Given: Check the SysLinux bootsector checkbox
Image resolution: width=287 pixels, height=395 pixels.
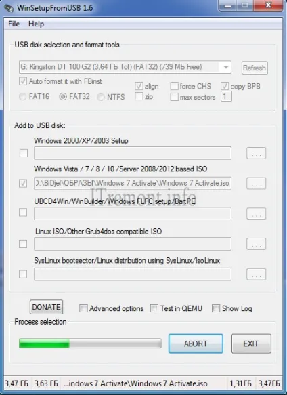Looking at the screenshot, I should pyautogui.click(x=23, y=274).
